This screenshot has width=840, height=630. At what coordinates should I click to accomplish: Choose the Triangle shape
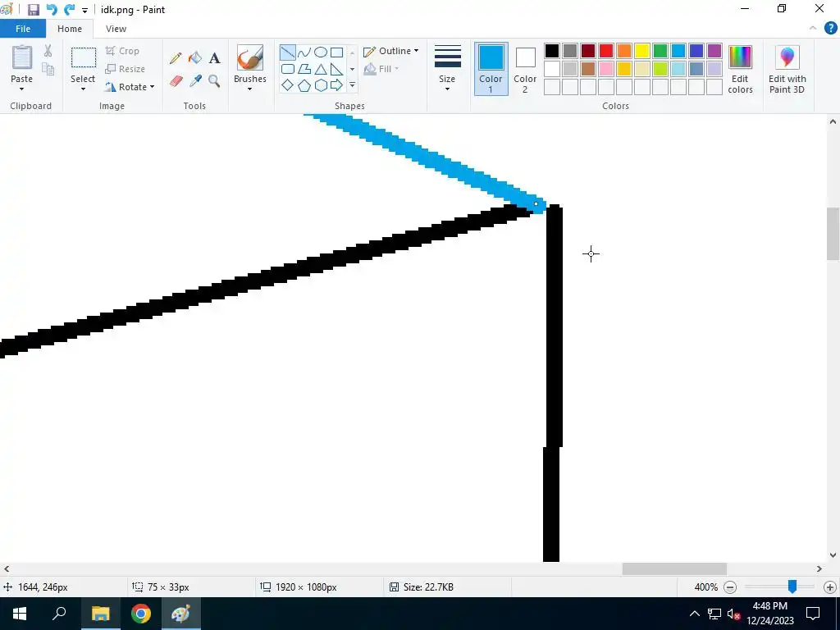321,69
